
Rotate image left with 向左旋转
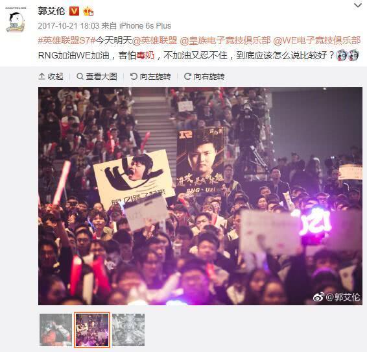coord(150,77)
